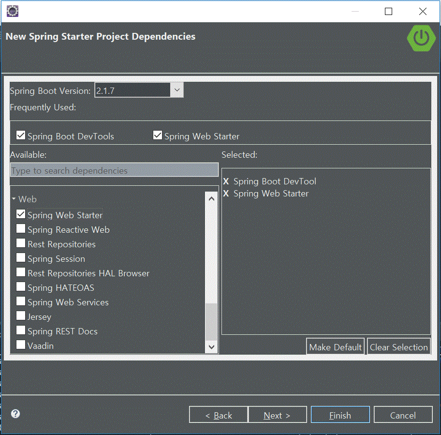Enable Spring Reactive Web dependency
Viewport: 441px width, 435px height.
(x=21, y=229)
